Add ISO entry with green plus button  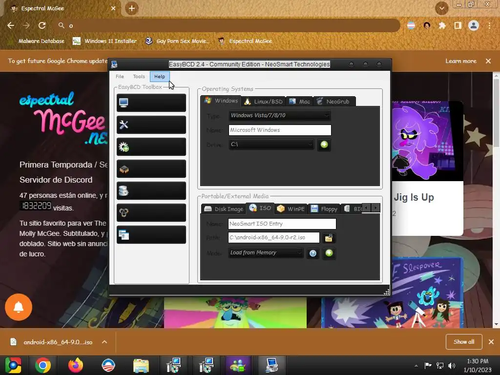click(329, 253)
